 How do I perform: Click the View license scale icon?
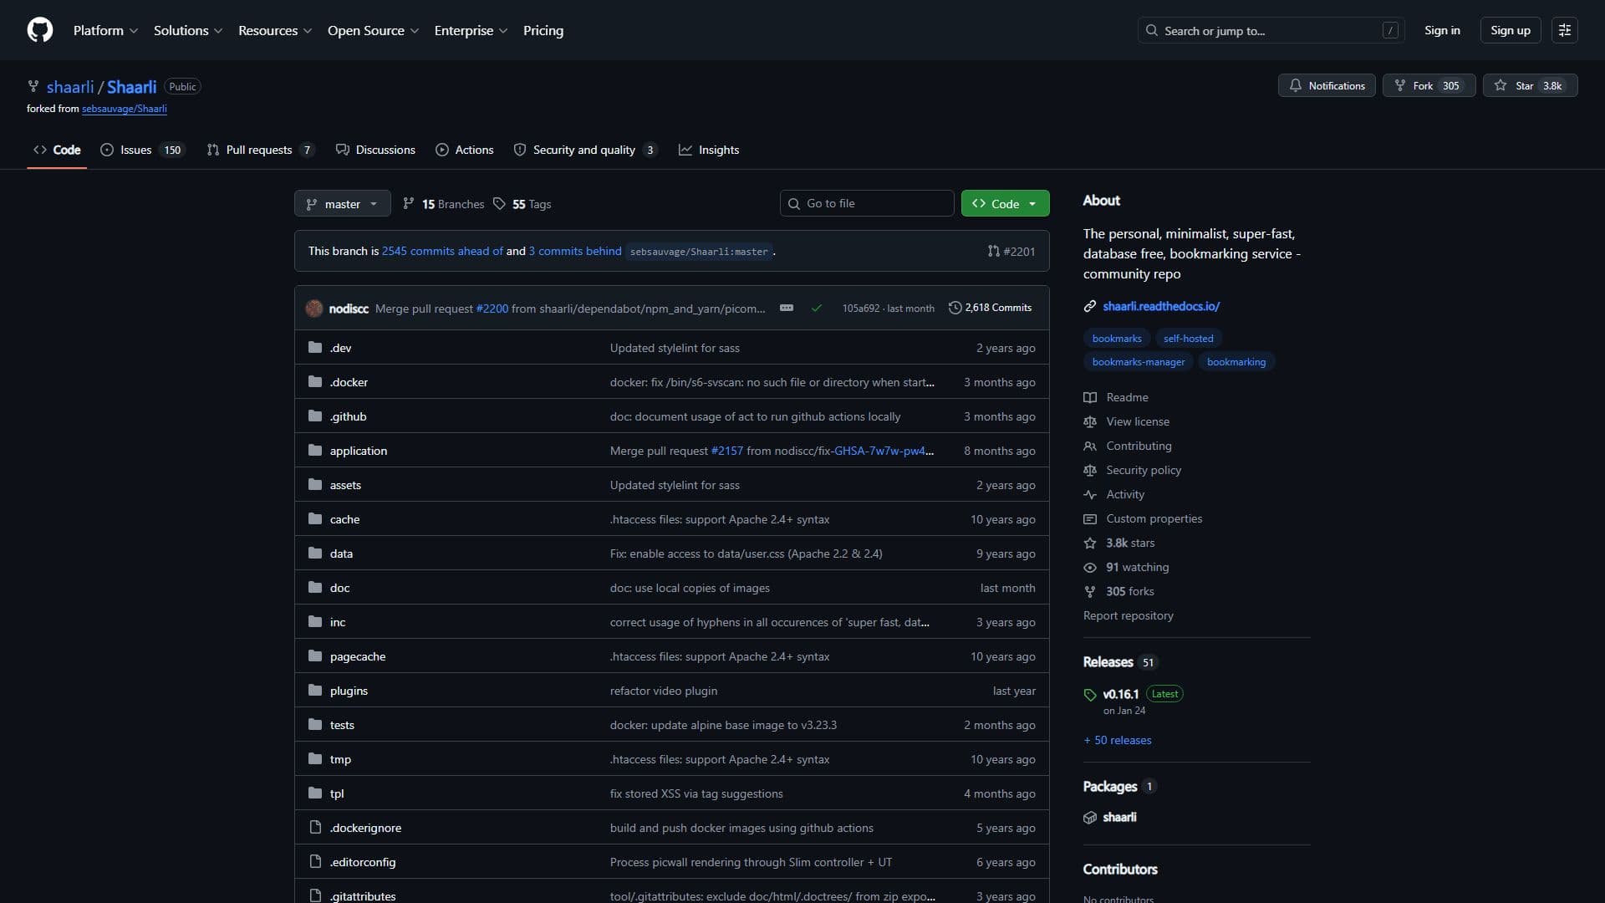point(1090,421)
